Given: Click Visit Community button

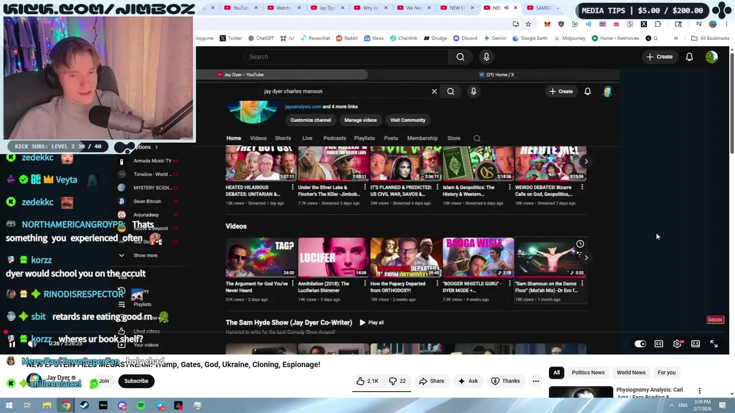Looking at the screenshot, I should point(408,120).
